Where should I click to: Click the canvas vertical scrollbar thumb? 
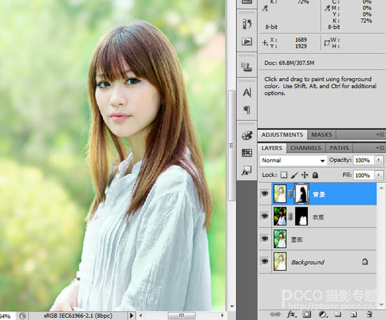(x=232, y=146)
